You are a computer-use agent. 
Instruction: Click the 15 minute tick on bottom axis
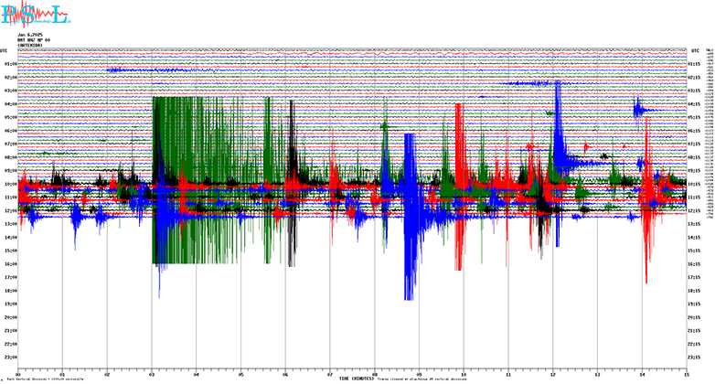[686, 373]
